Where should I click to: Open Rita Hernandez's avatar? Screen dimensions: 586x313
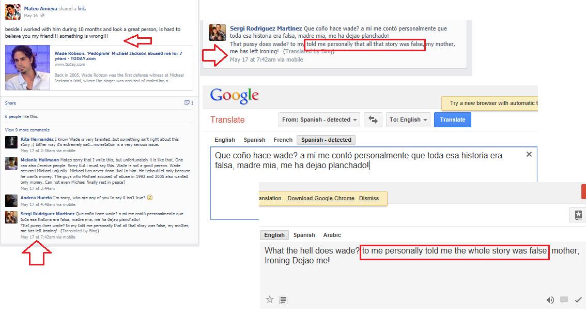[11, 143]
